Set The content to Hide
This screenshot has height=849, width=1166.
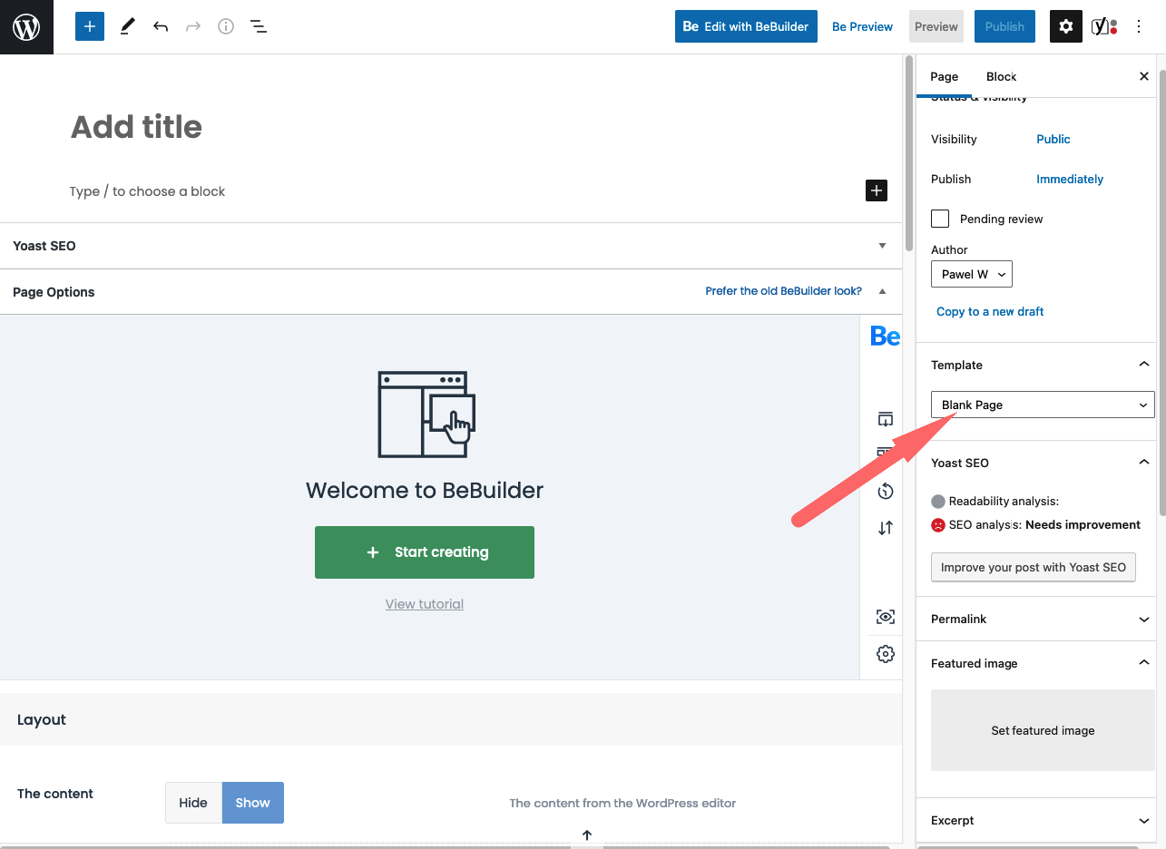(x=193, y=803)
